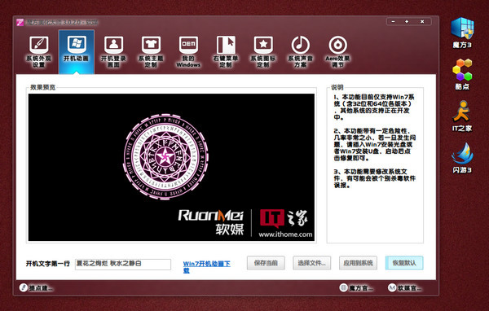Focus the 开机文字第一行 text field
Viewport: 489px width, 311px height.
(x=123, y=265)
